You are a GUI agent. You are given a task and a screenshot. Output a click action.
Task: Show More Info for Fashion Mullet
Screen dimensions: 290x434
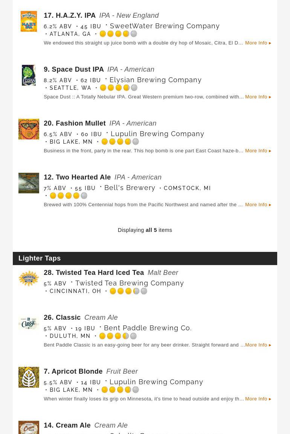pyautogui.click(x=258, y=151)
